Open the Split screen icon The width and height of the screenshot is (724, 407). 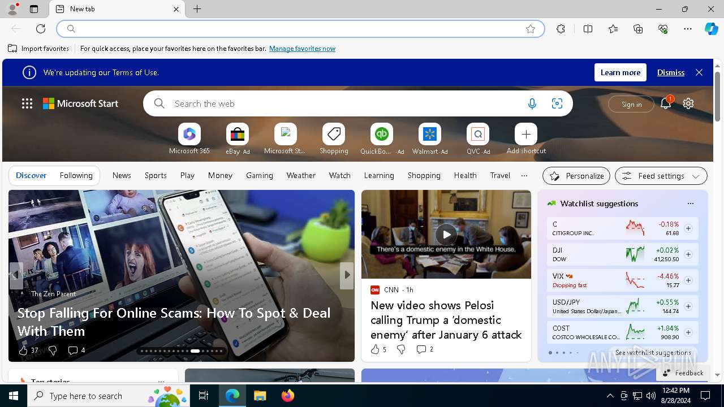pos(588,29)
